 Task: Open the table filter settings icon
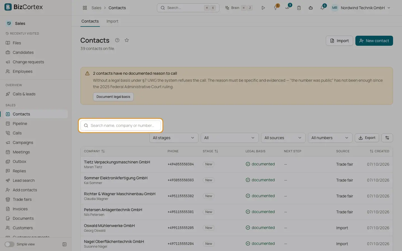(387, 138)
